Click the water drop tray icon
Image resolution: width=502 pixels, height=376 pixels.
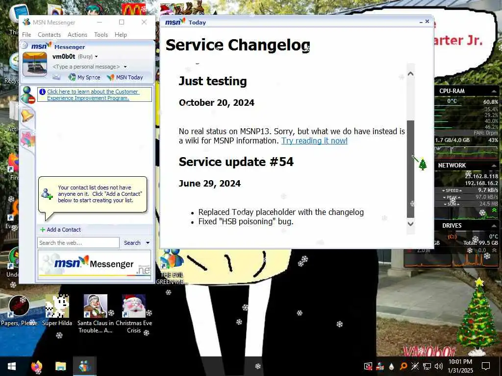point(391,366)
